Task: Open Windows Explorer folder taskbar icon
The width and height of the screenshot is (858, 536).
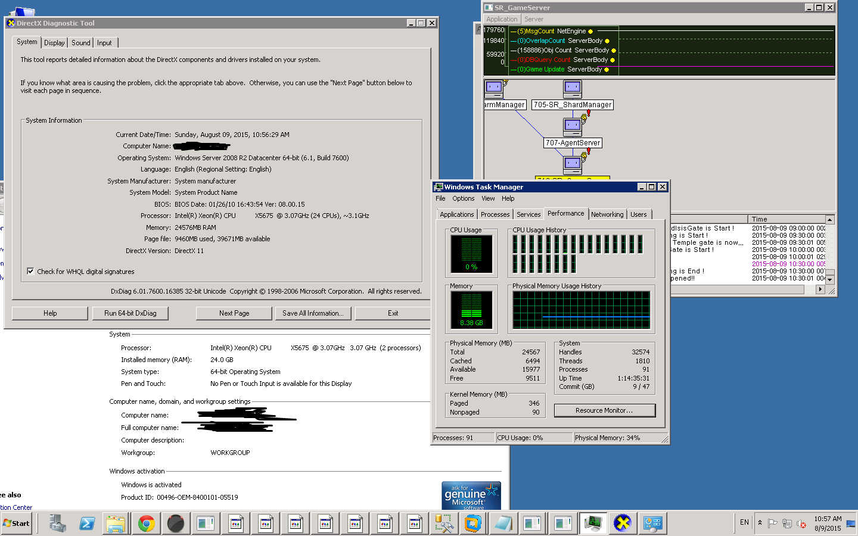Action: 116,523
